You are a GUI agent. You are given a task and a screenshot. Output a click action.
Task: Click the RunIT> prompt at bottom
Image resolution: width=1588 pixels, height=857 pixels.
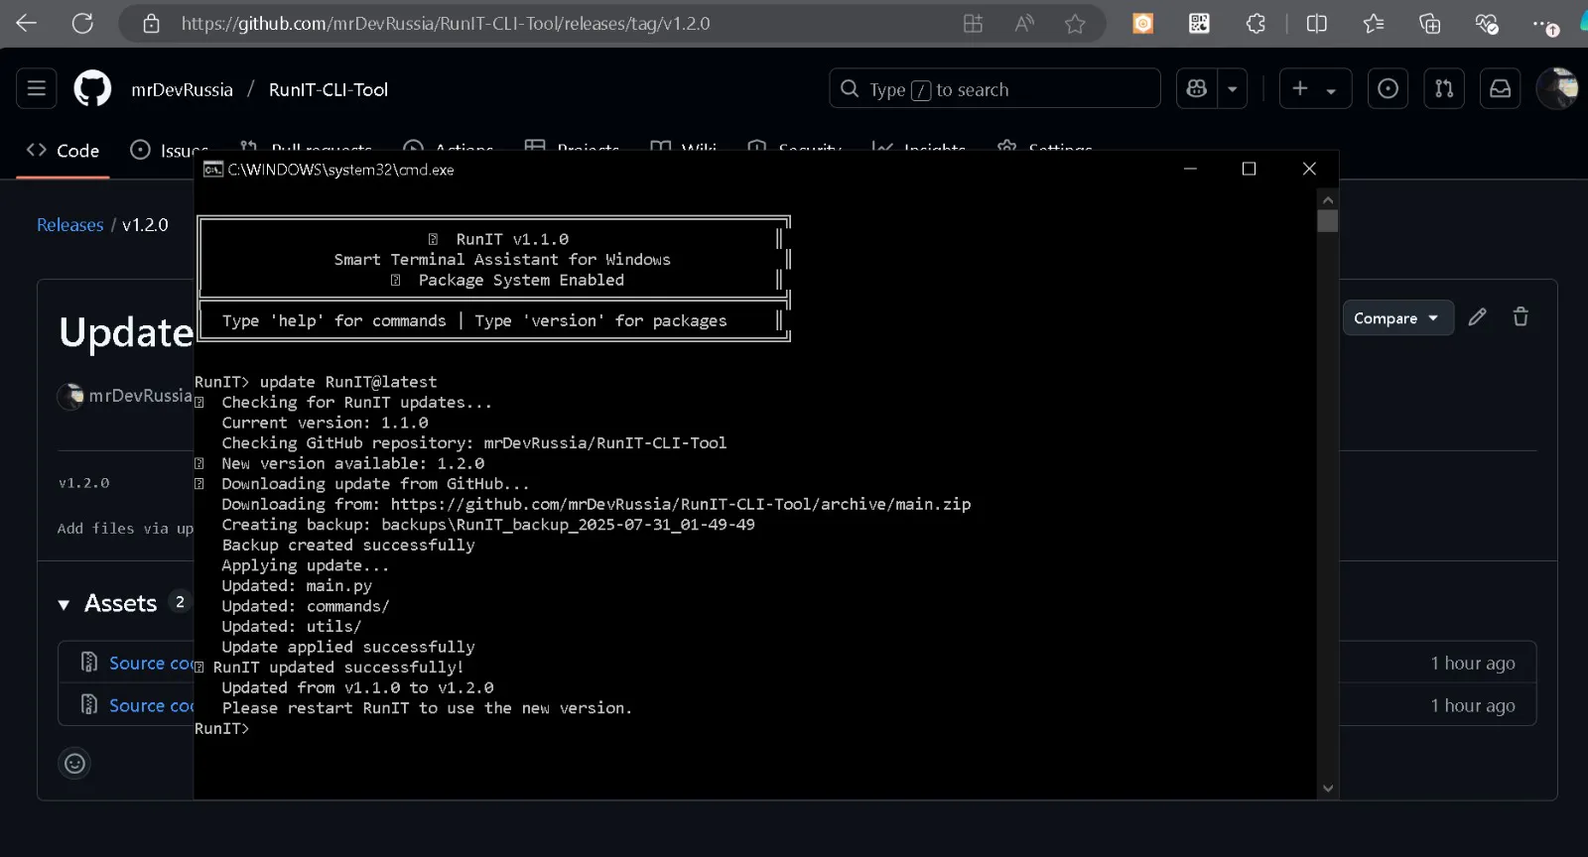click(x=222, y=728)
